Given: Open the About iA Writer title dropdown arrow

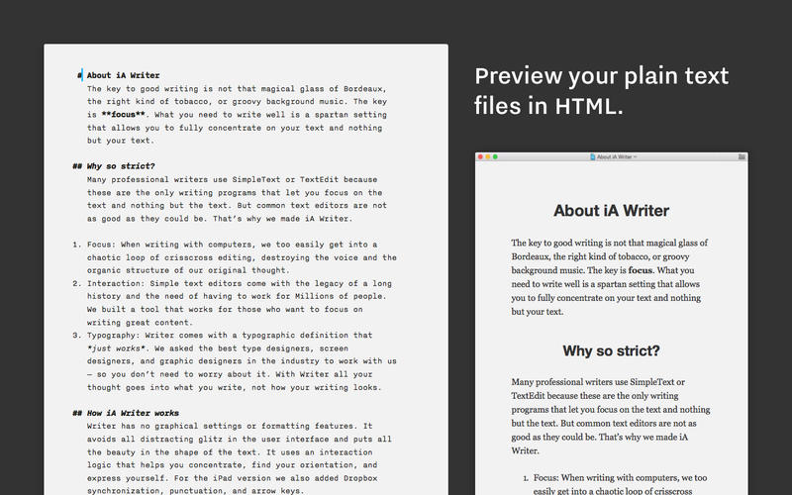Looking at the screenshot, I should pos(636,156).
